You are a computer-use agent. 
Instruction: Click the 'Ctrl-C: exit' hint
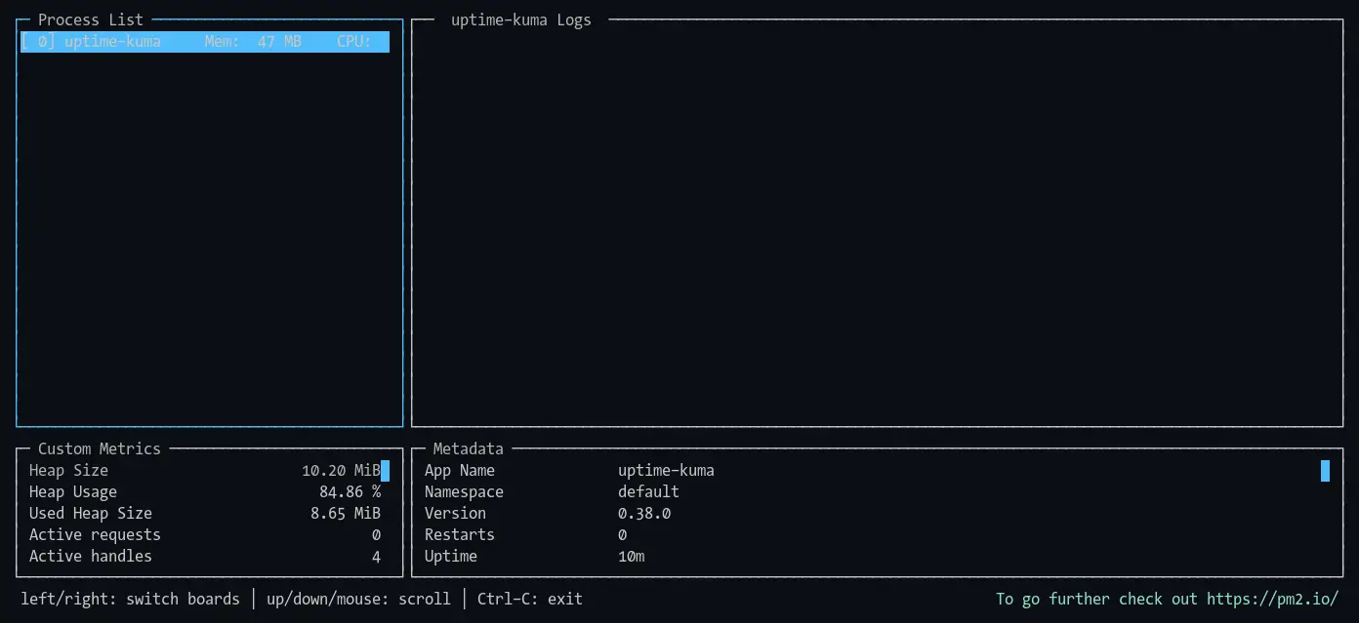pyautogui.click(x=530, y=599)
